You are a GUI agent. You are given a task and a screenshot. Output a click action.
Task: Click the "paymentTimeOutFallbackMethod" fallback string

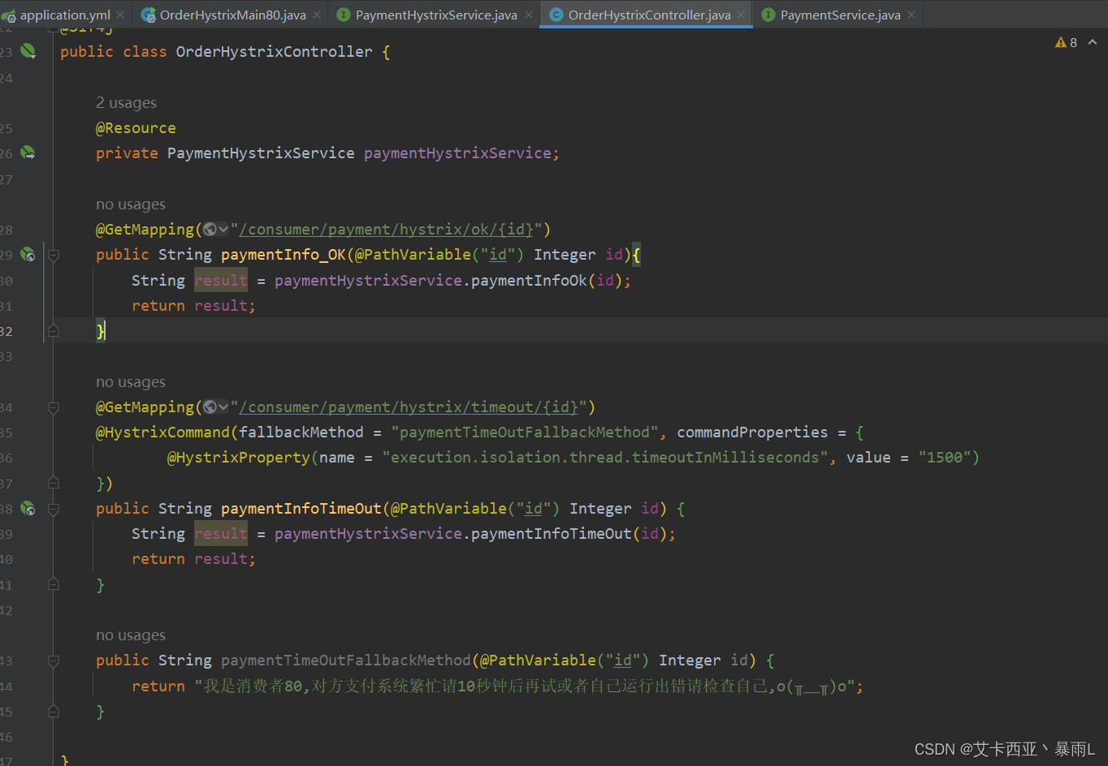pyautogui.click(x=525, y=432)
